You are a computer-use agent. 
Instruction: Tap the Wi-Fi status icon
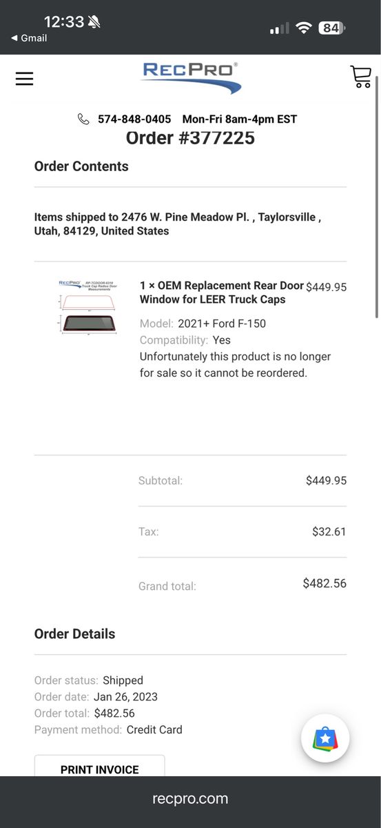[x=303, y=28]
